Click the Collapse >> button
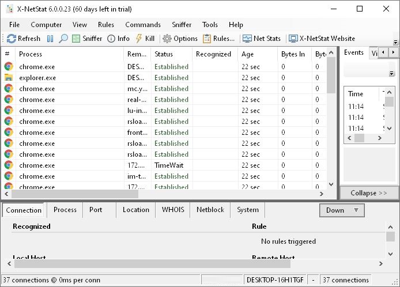This screenshot has height=287, width=400. click(x=369, y=193)
